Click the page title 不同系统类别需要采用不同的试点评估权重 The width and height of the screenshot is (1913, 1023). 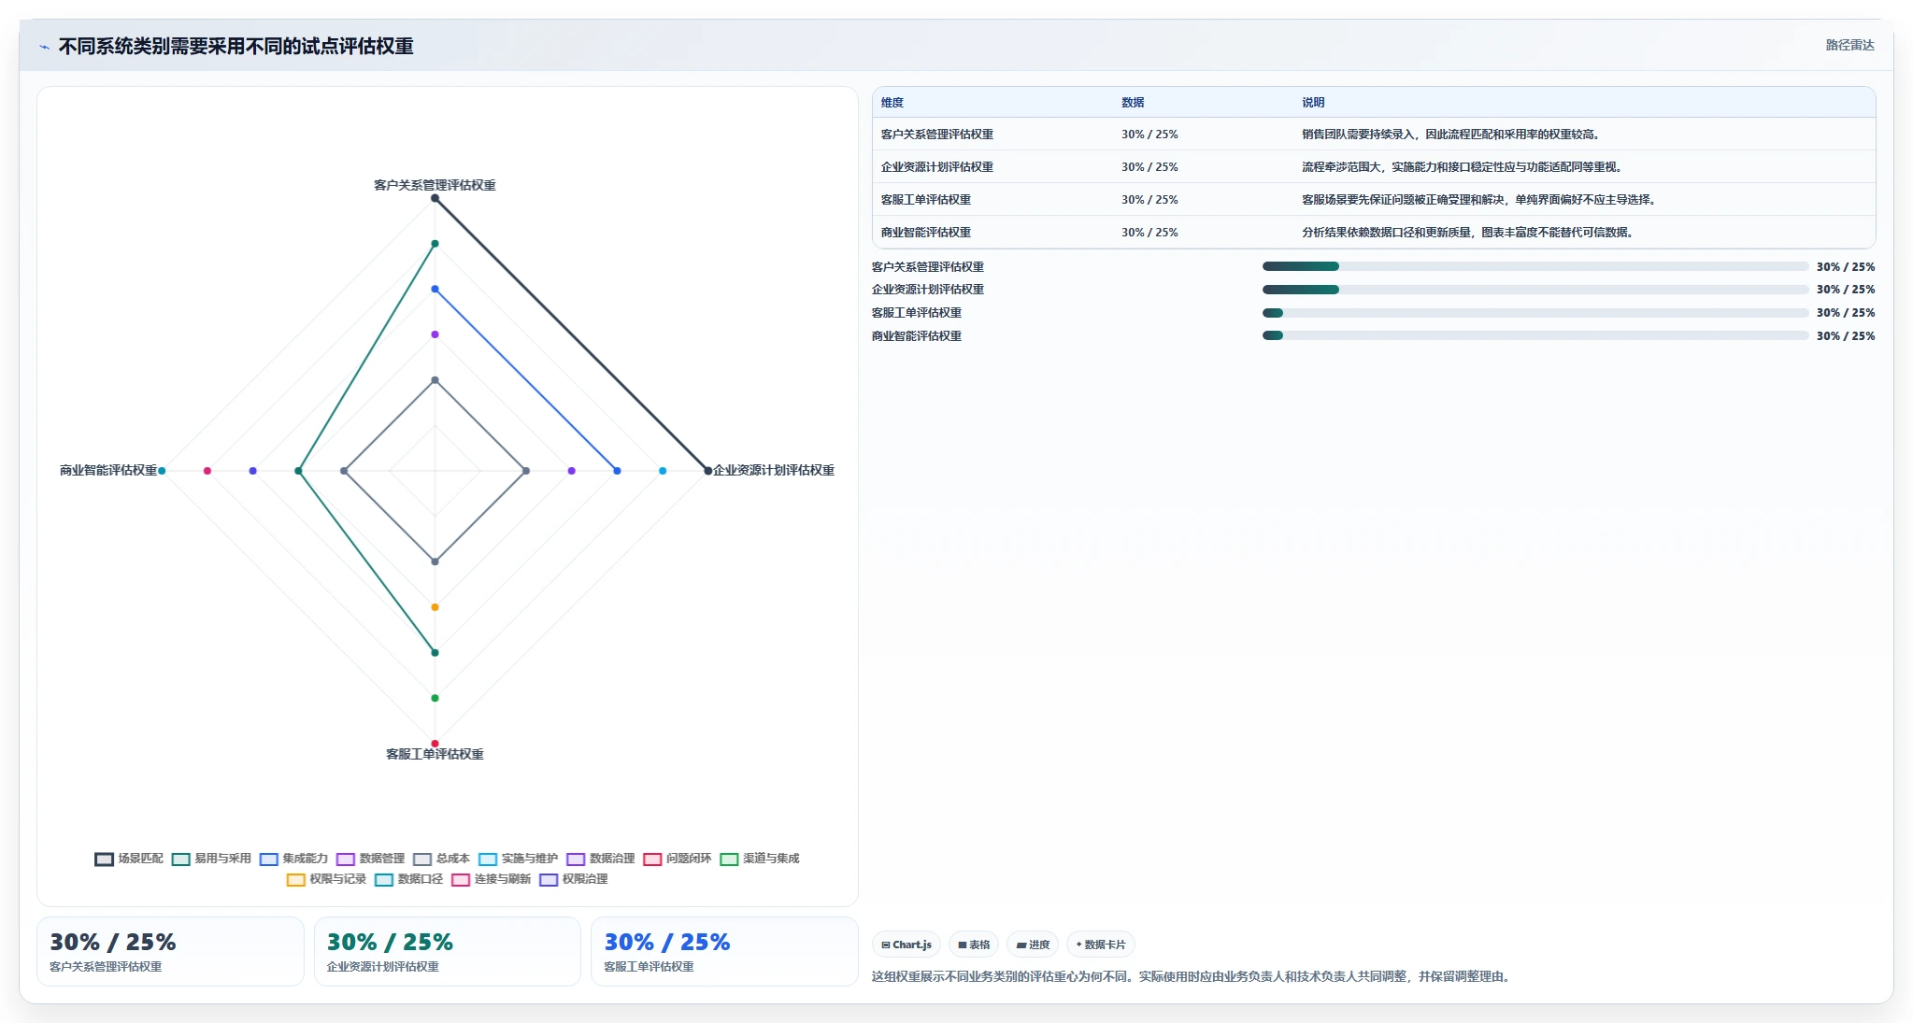(x=236, y=47)
